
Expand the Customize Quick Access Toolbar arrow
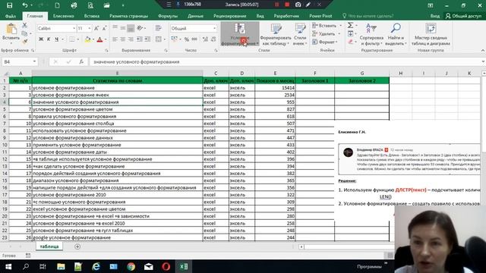(123, 5)
